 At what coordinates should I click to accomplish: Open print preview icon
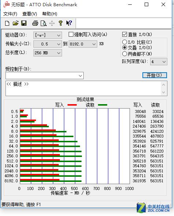tap(44, 23)
